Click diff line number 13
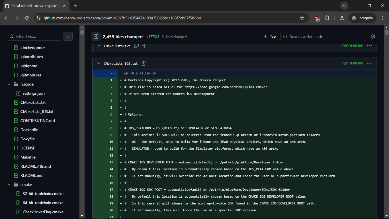 click(x=111, y=162)
